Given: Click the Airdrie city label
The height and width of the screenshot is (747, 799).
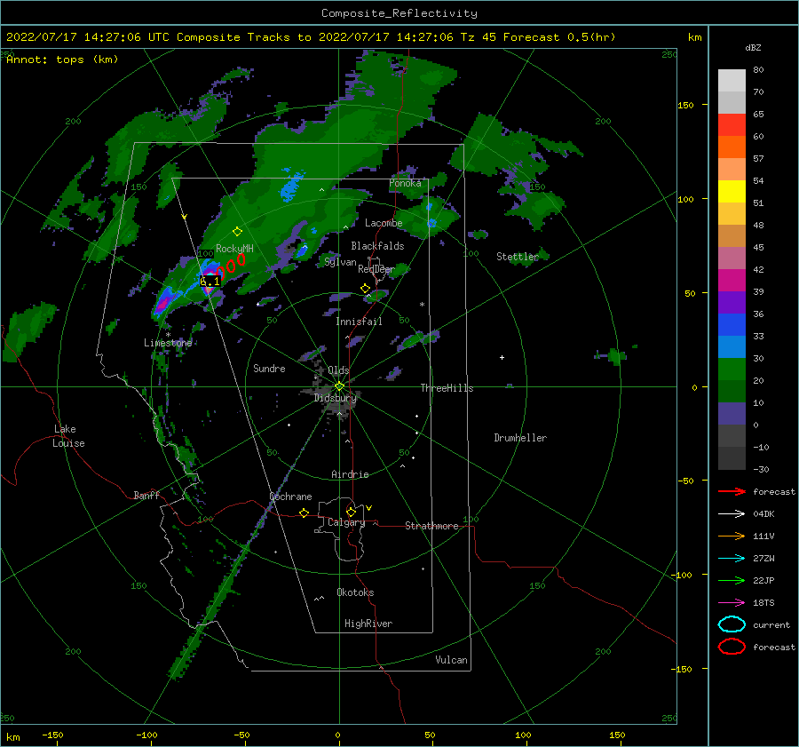Looking at the screenshot, I should coord(350,474).
